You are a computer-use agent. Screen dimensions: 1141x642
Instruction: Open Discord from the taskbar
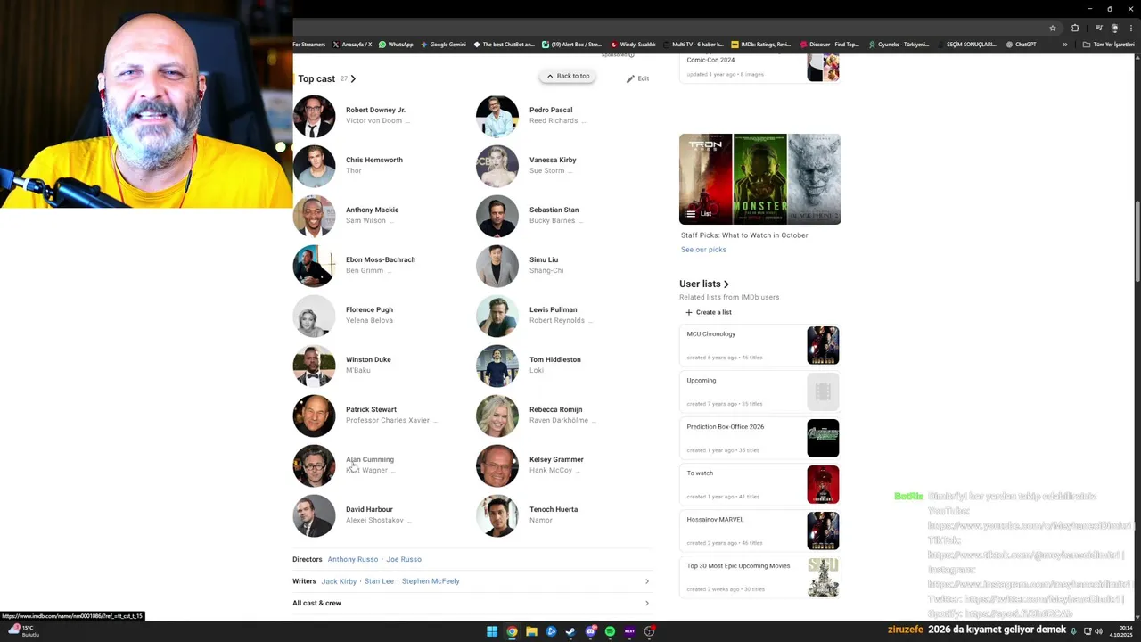(x=590, y=631)
